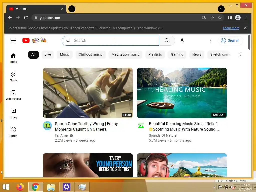
Task: Close the YouTube tab
Action: pyautogui.click(x=62, y=9)
